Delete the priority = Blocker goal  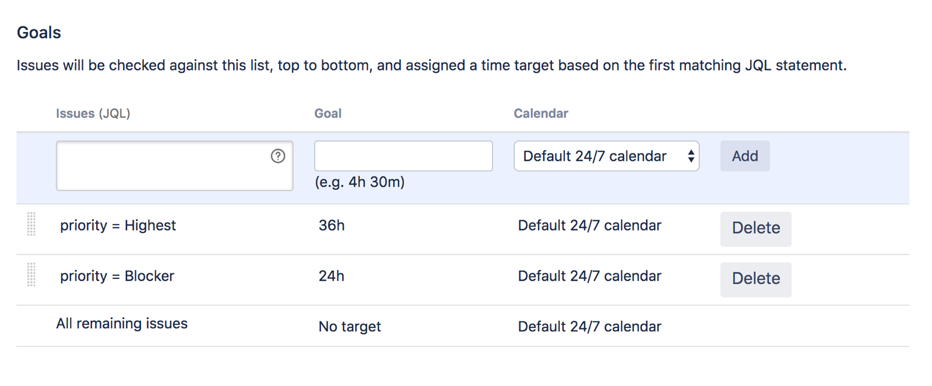tap(755, 279)
